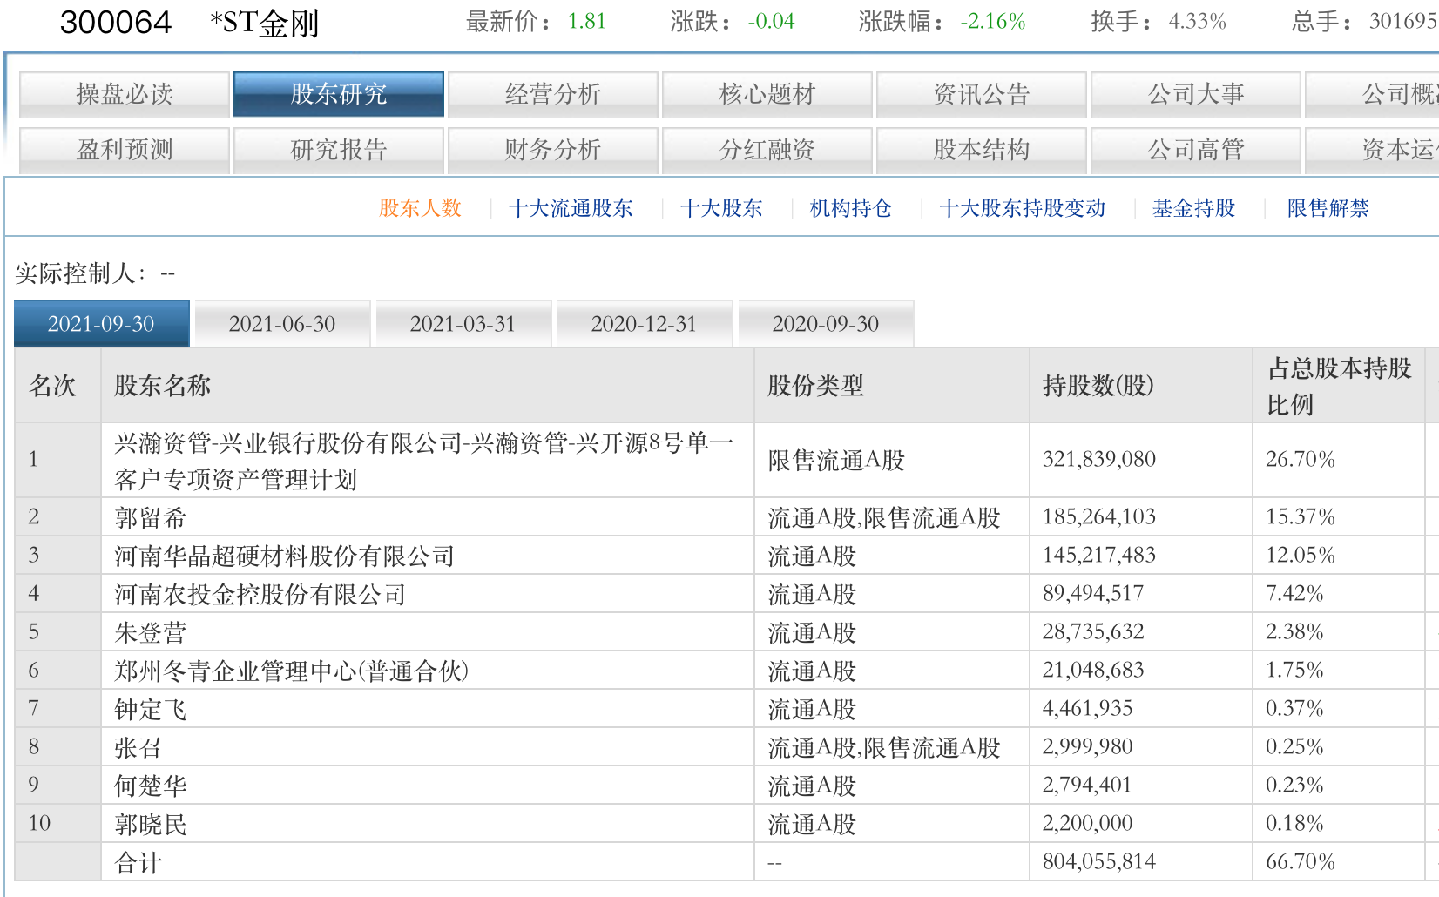Screen dimensions: 1439x897
Task: Go to 研究报告 section
Action: coord(339,150)
